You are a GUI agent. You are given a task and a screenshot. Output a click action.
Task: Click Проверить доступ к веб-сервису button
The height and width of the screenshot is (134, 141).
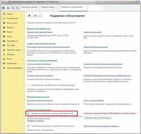(x=98, y=118)
